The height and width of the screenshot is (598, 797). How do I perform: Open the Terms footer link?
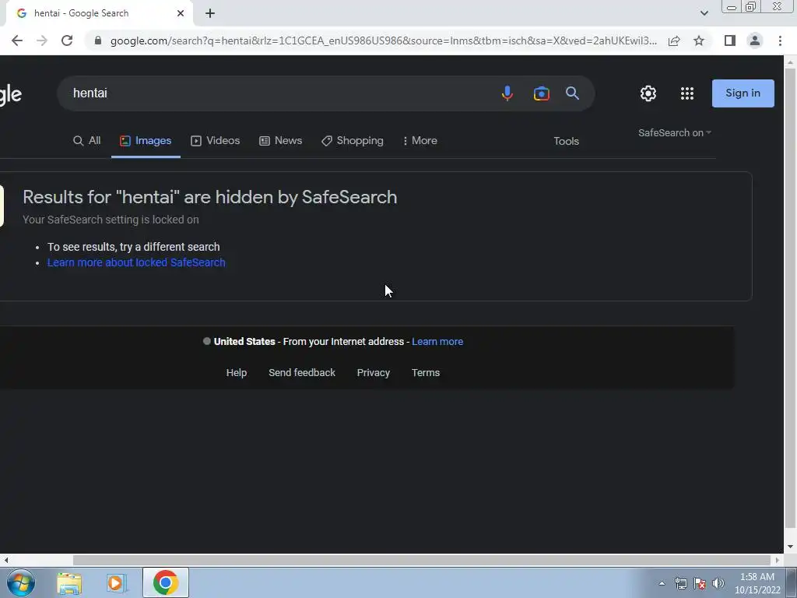pyautogui.click(x=426, y=373)
